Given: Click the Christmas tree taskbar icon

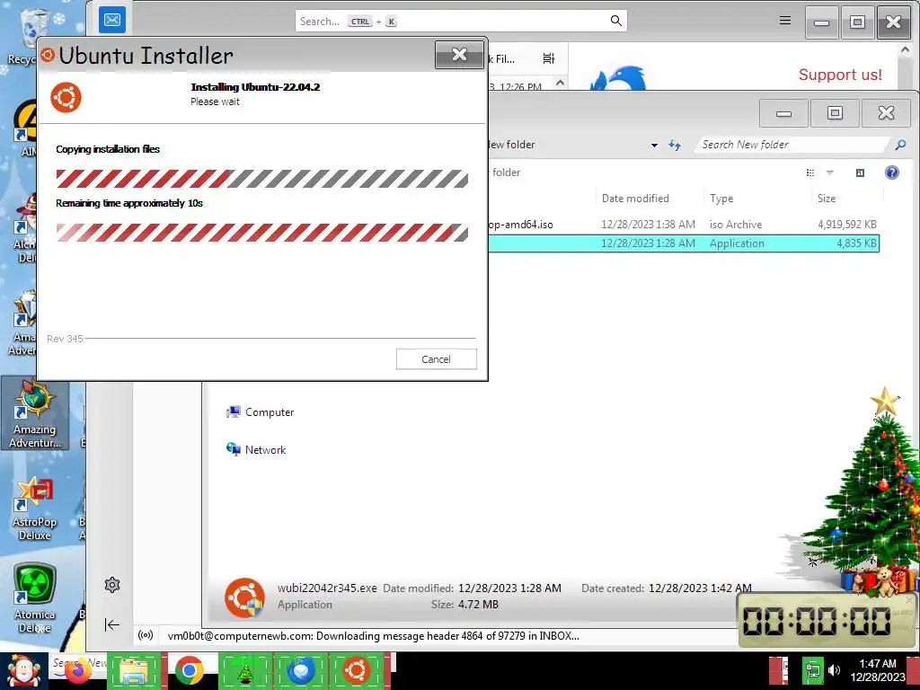Looking at the screenshot, I should pos(245,671).
